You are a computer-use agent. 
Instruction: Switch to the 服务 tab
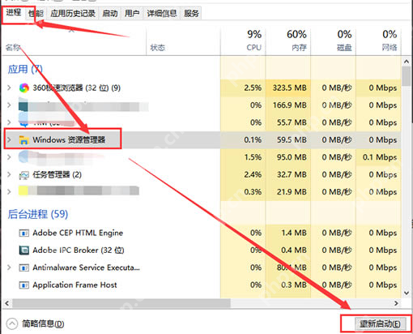click(191, 13)
